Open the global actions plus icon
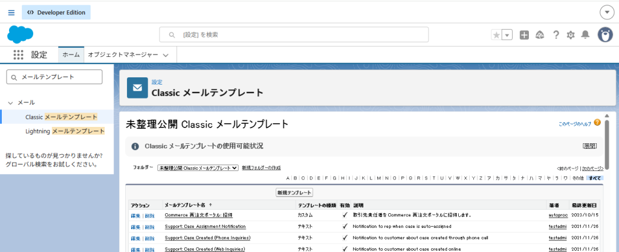 524,35
